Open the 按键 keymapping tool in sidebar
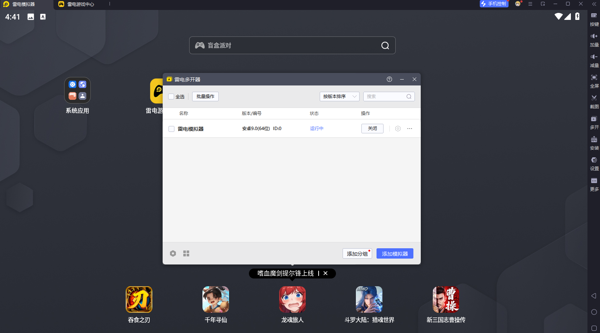This screenshot has height=333, width=600. (594, 19)
